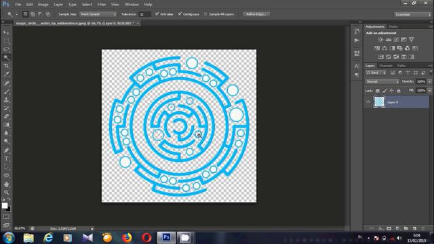Select the Eraser tool

click(x=6, y=117)
